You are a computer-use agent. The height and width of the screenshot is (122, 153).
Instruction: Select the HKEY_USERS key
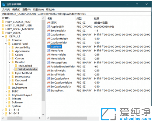(x=13, y=33)
